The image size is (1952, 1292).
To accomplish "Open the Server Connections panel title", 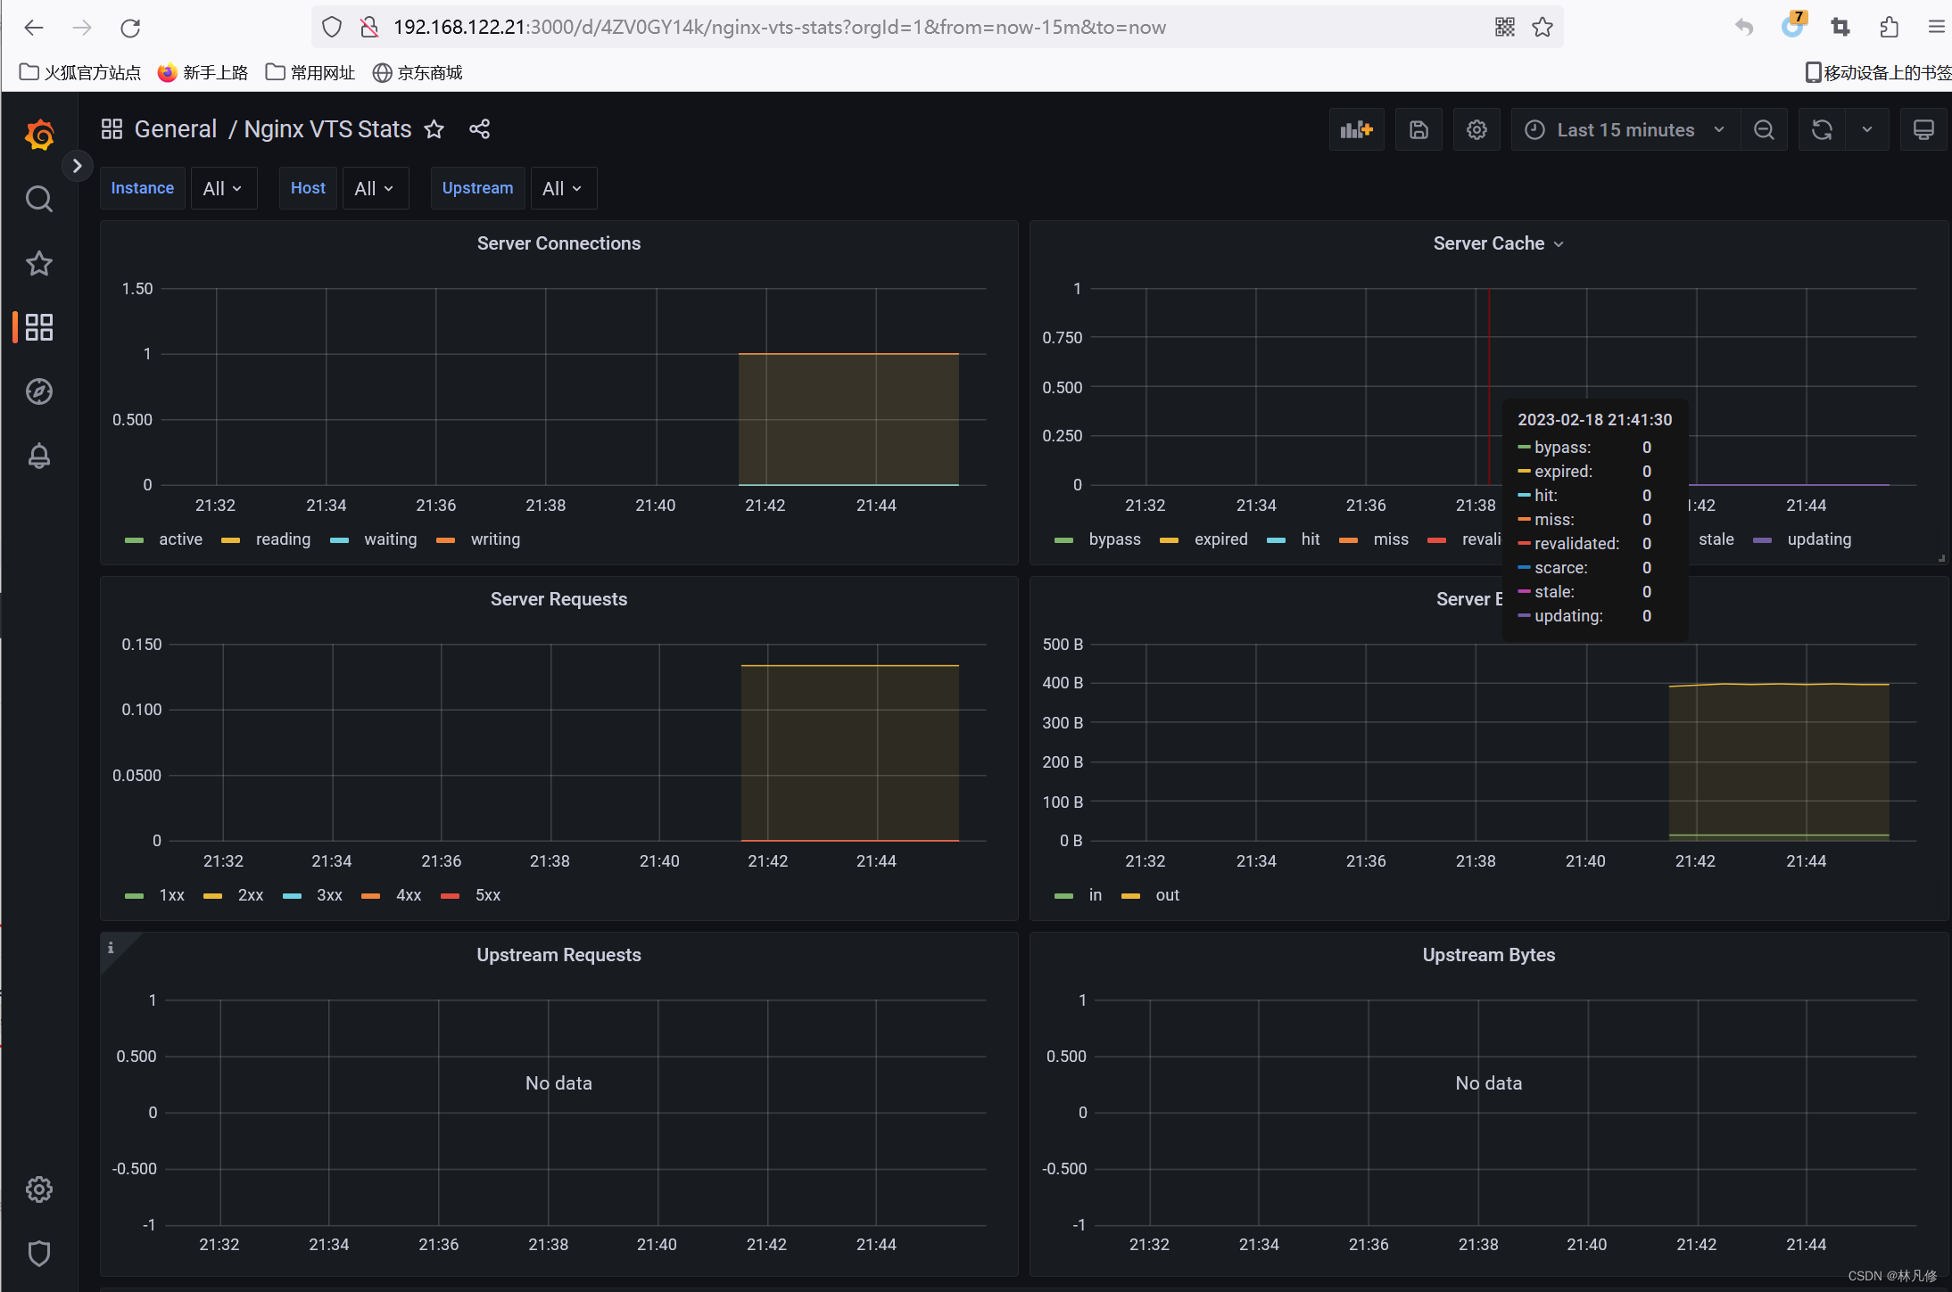I will pos(558,243).
